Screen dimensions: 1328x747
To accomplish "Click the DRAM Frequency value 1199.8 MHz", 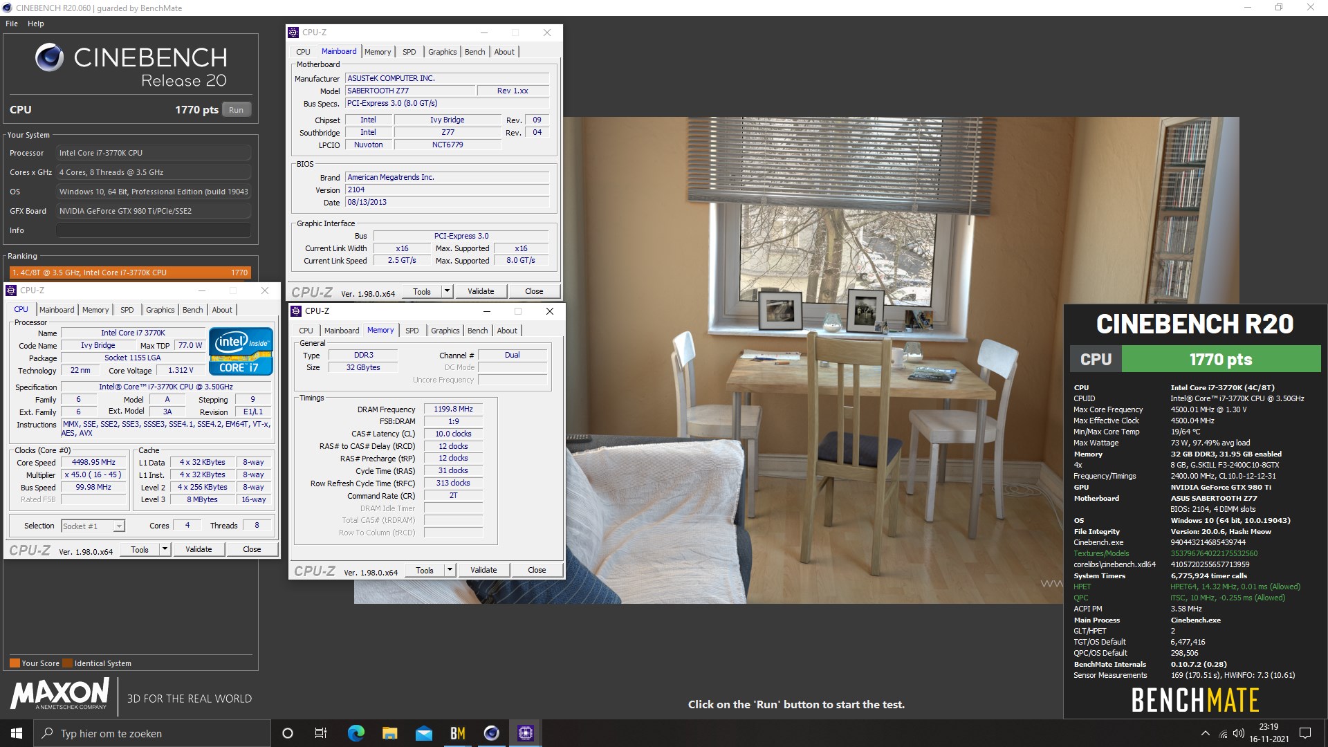I will 453,409.
